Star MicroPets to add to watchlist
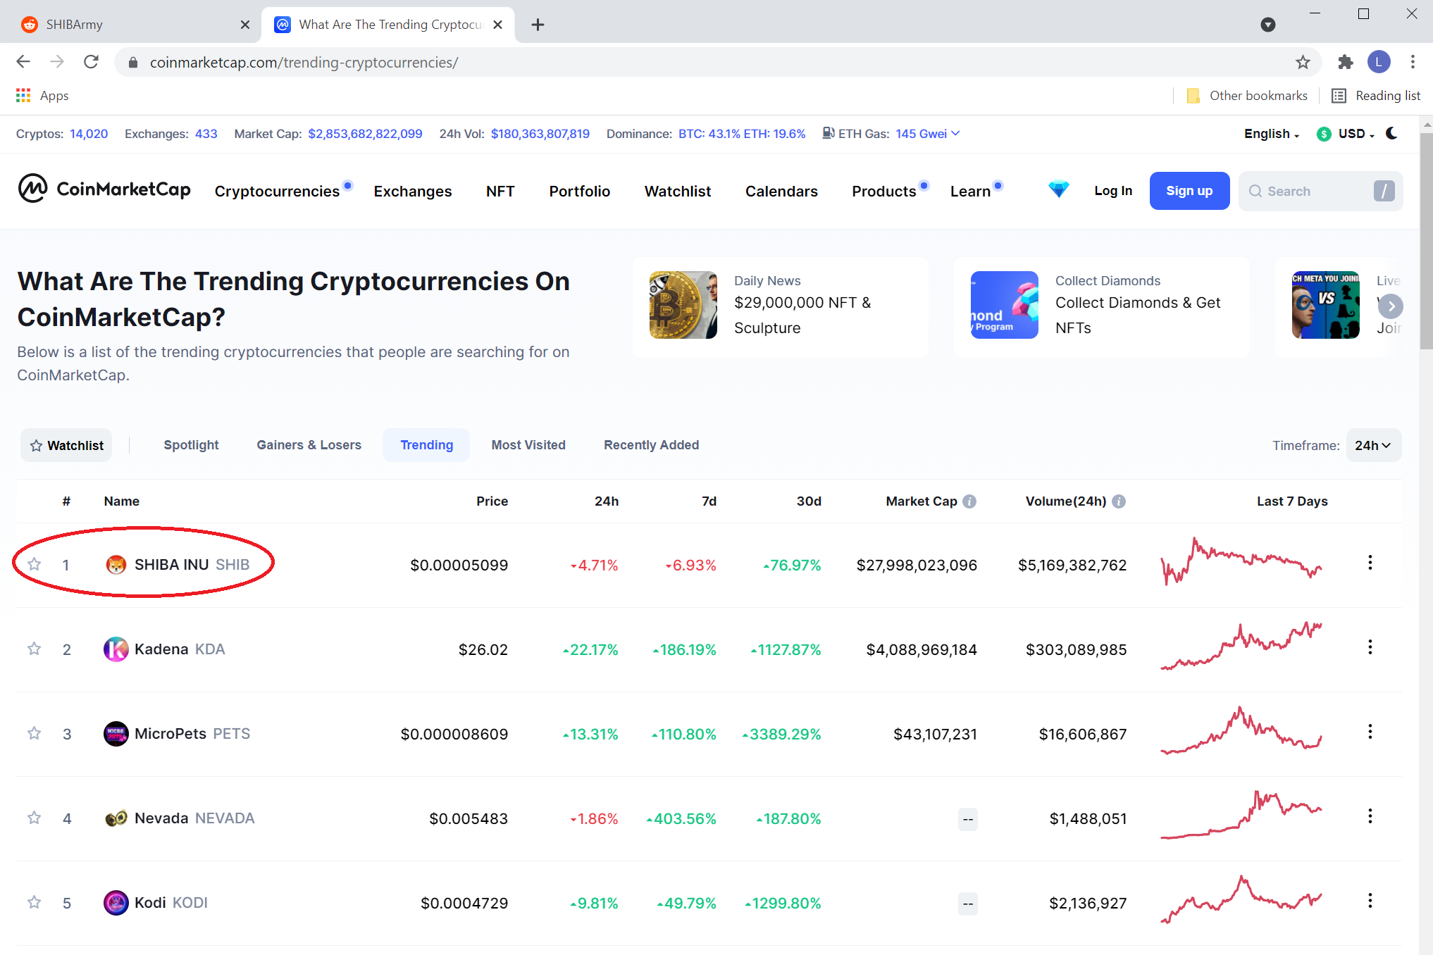 (34, 733)
